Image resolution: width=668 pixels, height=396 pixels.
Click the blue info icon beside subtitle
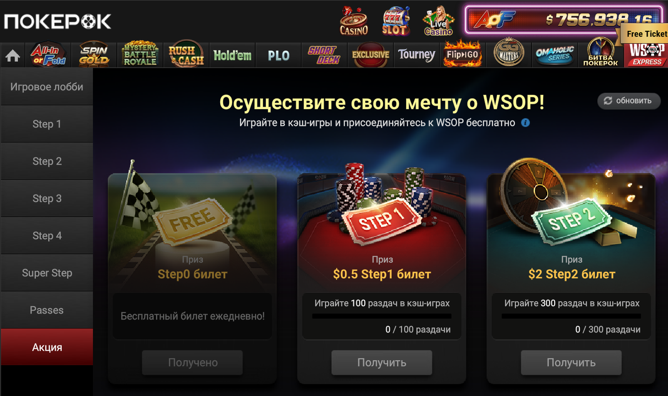tap(525, 123)
